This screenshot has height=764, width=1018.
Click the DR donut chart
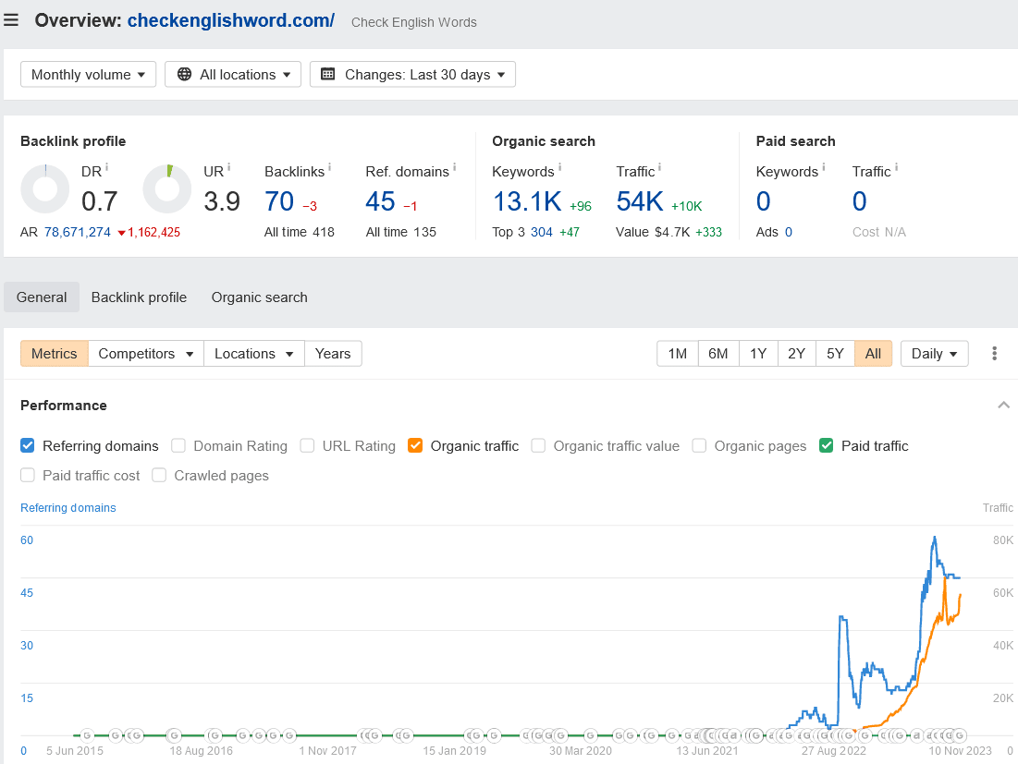tap(44, 189)
